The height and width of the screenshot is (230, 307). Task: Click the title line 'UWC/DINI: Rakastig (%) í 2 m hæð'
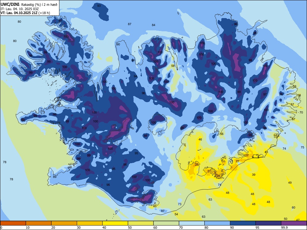point(29,5)
